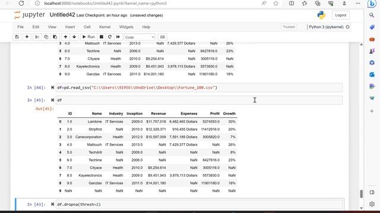Open the cell type Code dropdown
Image resolution: width=380 pixels, height=213 pixels.
coord(140,37)
